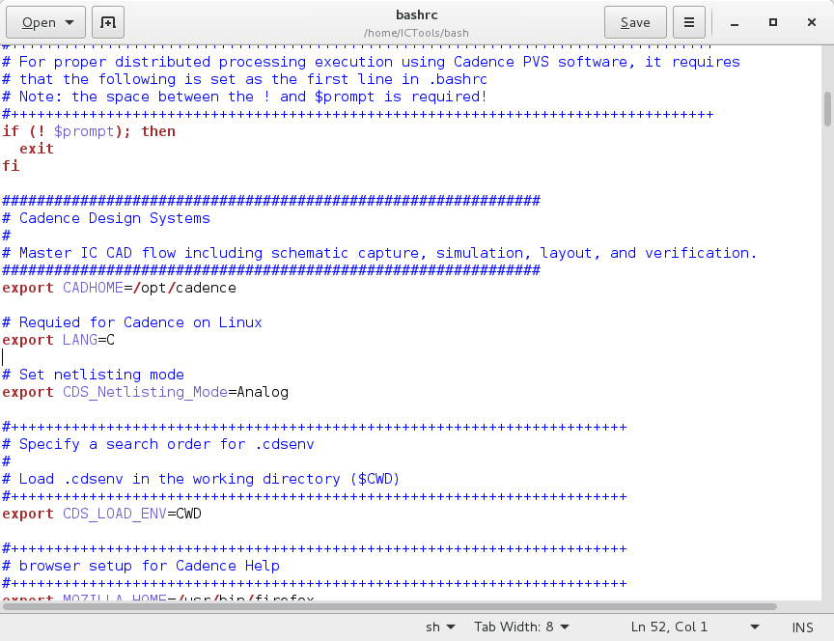This screenshot has width=834, height=641.
Task: Click 'export CDS_Netlisting_Mode=Analog' line
Action: tap(145, 392)
